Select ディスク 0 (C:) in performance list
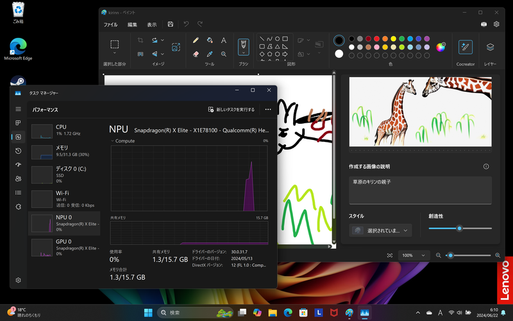The width and height of the screenshot is (513, 321). [x=65, y=175]
